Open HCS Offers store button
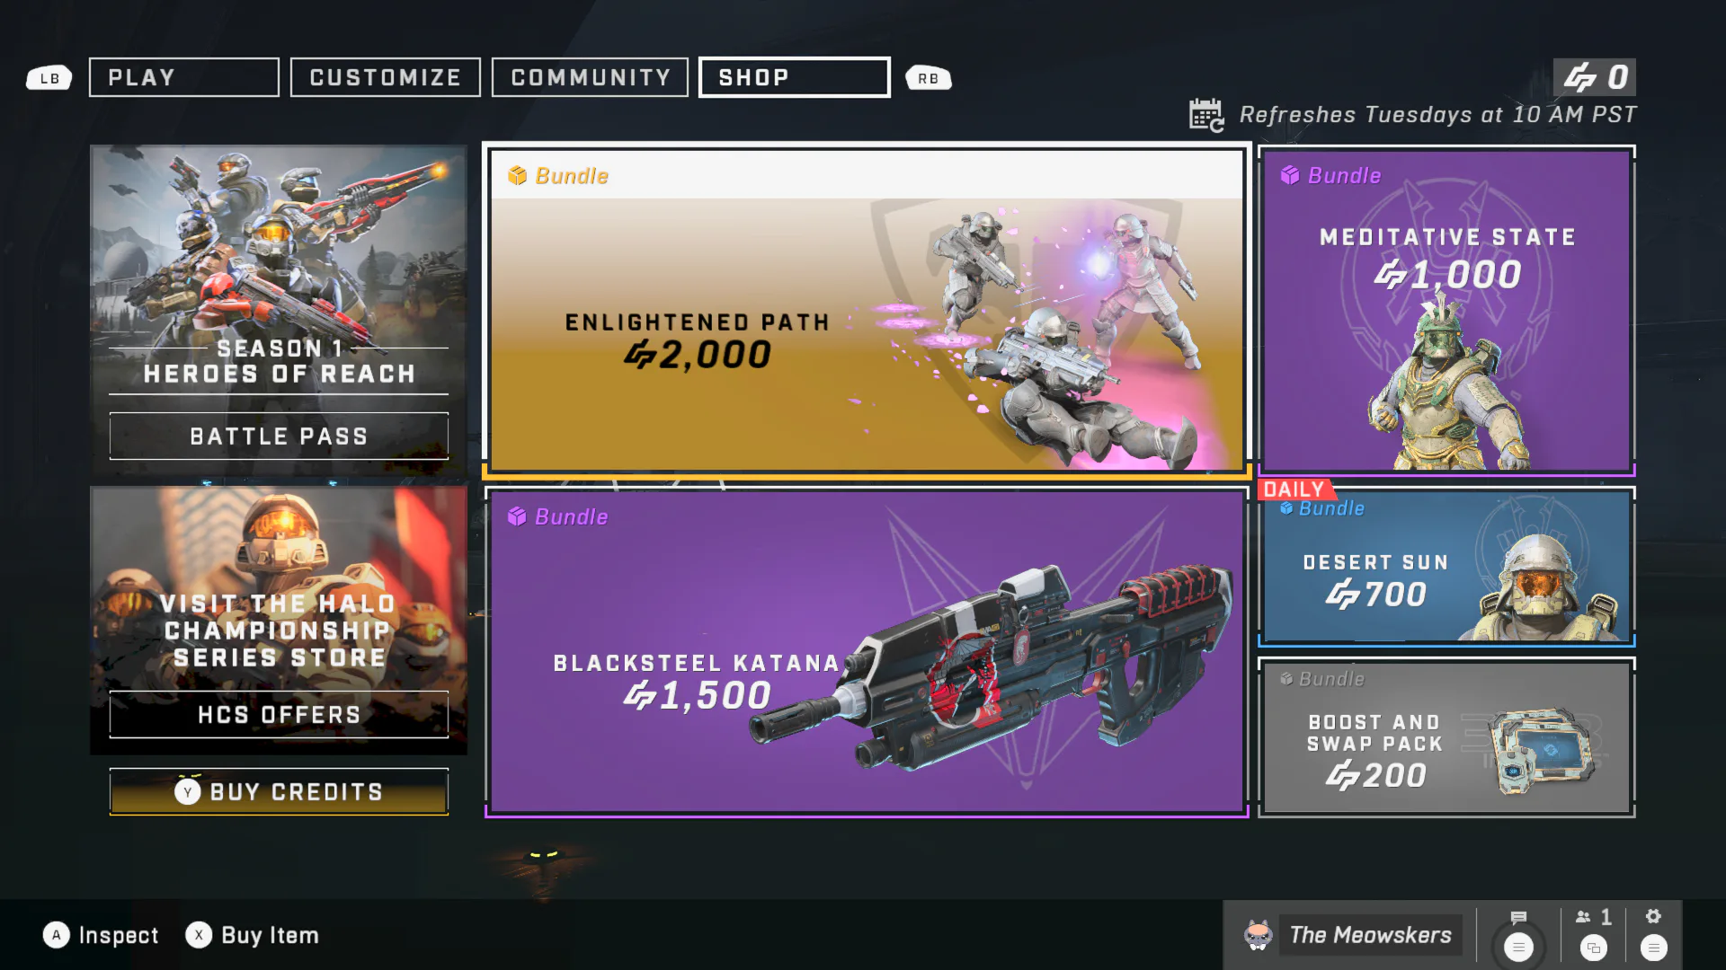Screen dimensions: 1726x970 click(279, 715)
